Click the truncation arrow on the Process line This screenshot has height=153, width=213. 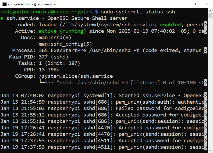[206, 50]
